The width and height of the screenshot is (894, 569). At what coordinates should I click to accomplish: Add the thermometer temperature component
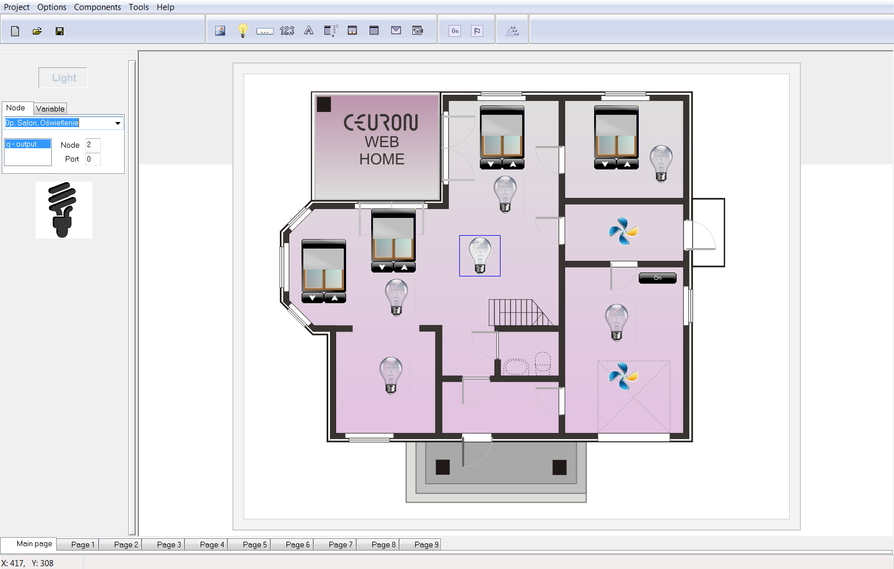pos(331,31)
